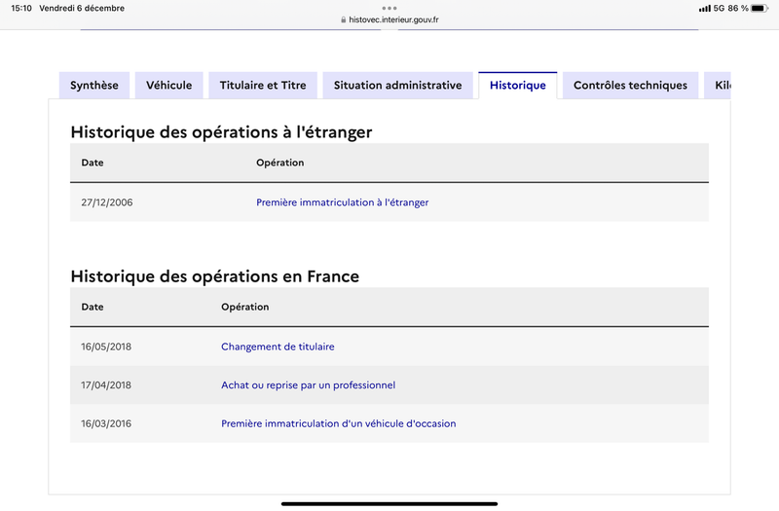Screen dimensions: 779x511
Task: Select the Historique tab
Action: (x=518, y=86)
